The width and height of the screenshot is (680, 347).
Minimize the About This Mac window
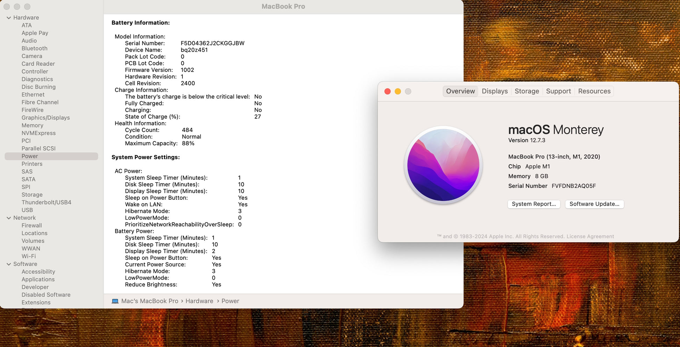[x=398, y=91]
